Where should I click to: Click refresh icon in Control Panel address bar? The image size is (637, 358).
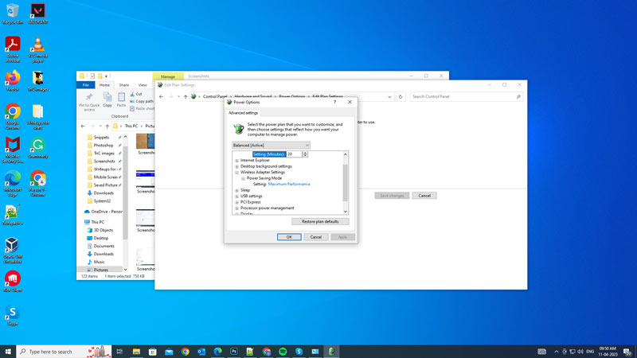401,96
